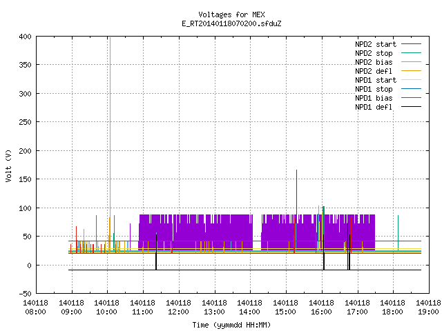Click the 15:00 x-axis time label
This screenshot has height=331, width=442.
[x=285, y=312]
